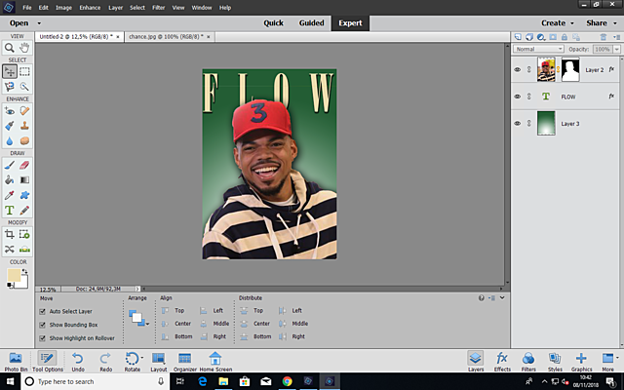Select the Smart Brush tool
This screenshot has height=390, width=624.
9,126
